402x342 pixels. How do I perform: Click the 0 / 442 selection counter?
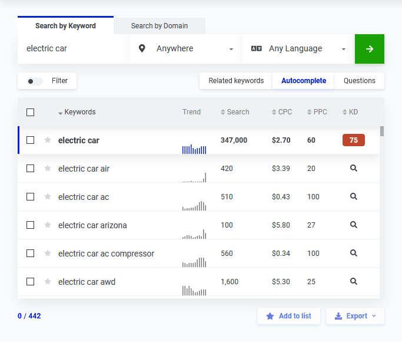(29, 316)
